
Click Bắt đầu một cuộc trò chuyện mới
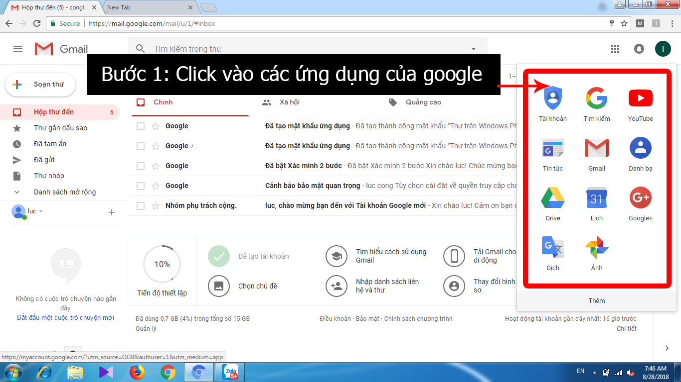(x=65, y=317)
